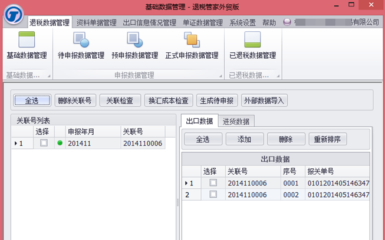Select 序号 cell 0001

(293, 183)
